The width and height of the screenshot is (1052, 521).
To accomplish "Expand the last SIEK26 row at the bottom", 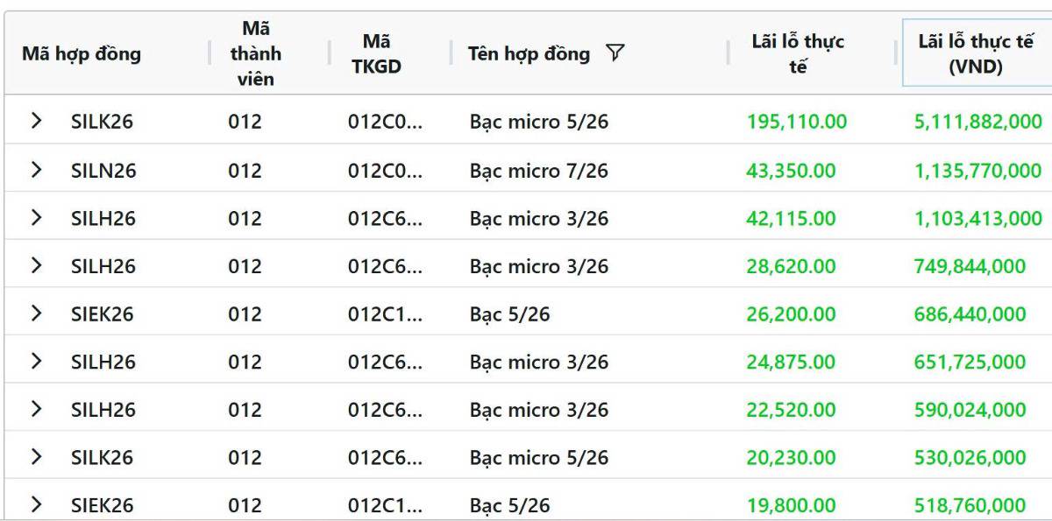I will (x=36, y=504).
